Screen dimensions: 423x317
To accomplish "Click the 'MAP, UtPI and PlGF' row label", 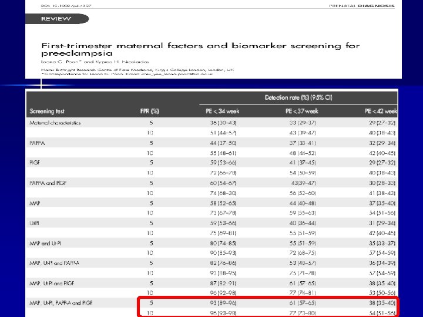I will tap(52, 284).
